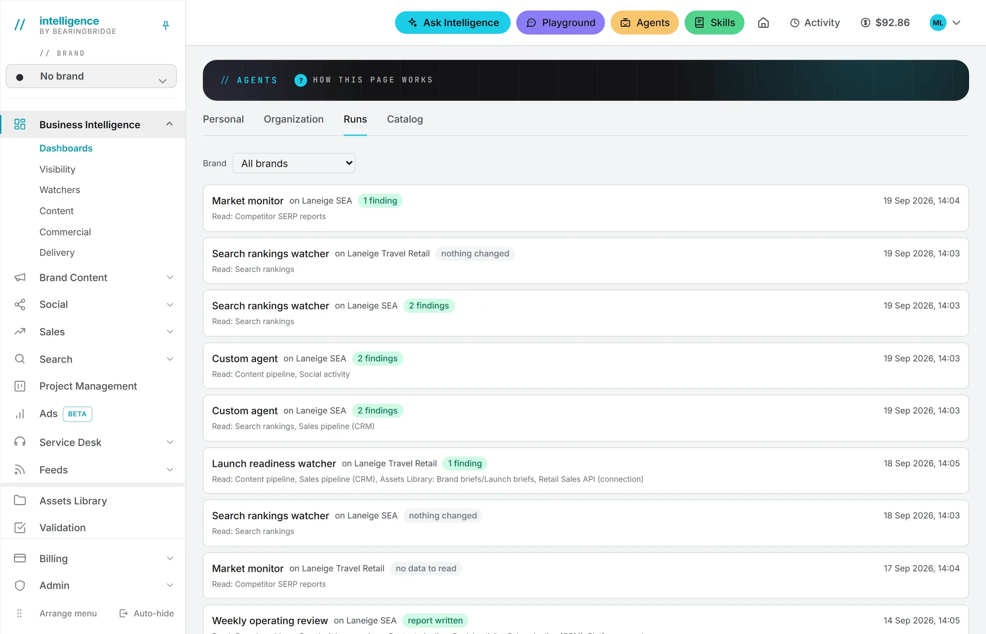986x634 pixels.
Task: Expand the Admin section chevron
Action: point(170,585)
